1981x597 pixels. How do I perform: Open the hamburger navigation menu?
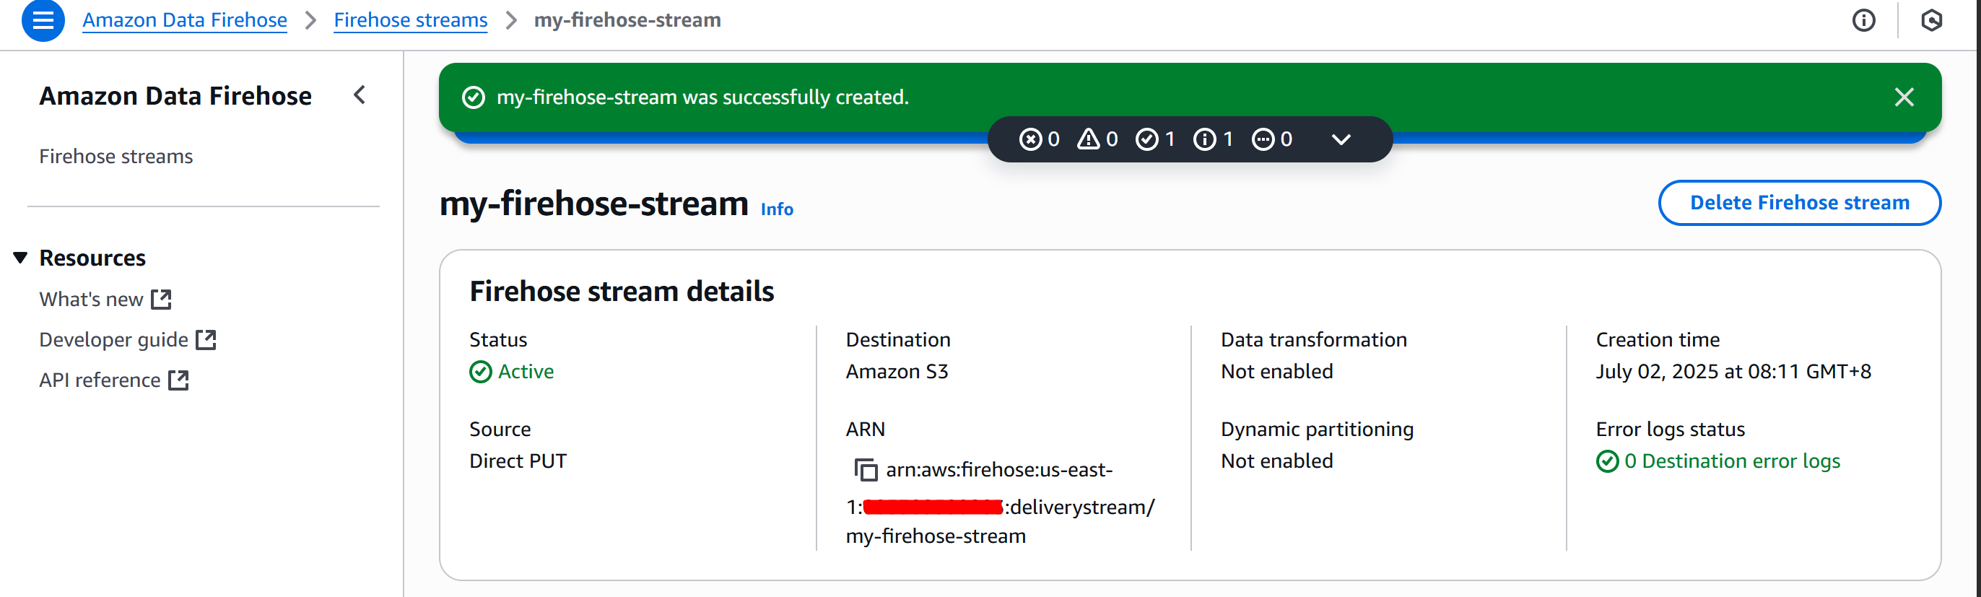(43, 21)
